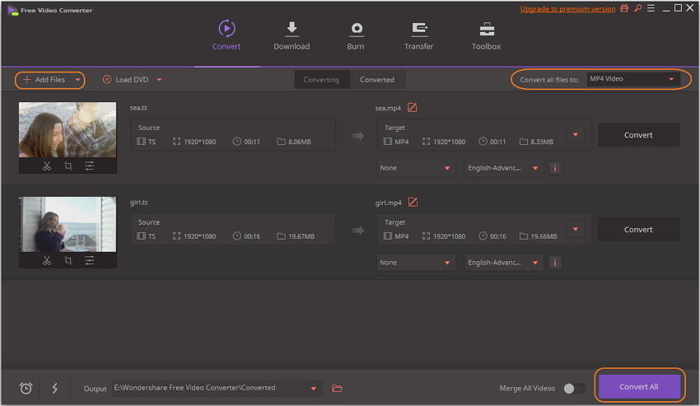Image resolution: width=700 pixels, height=406 pixels.
Task: Click the info icon in girl.ts row
Action: (555, 263)
